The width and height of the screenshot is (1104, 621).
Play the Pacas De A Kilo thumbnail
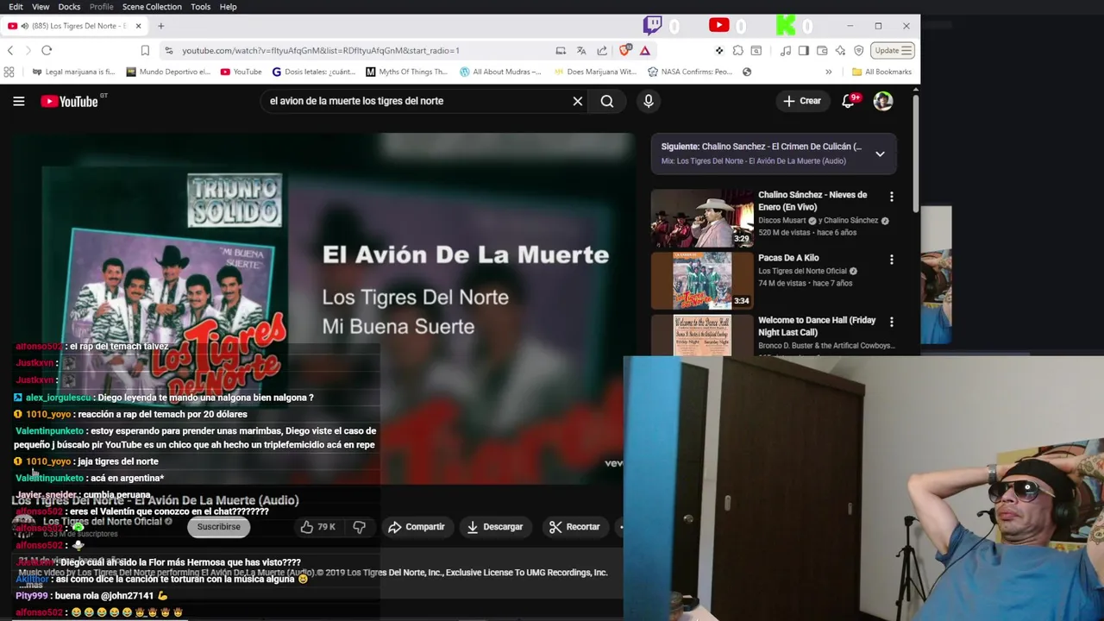pyautogui.click(x=702, y=281)
